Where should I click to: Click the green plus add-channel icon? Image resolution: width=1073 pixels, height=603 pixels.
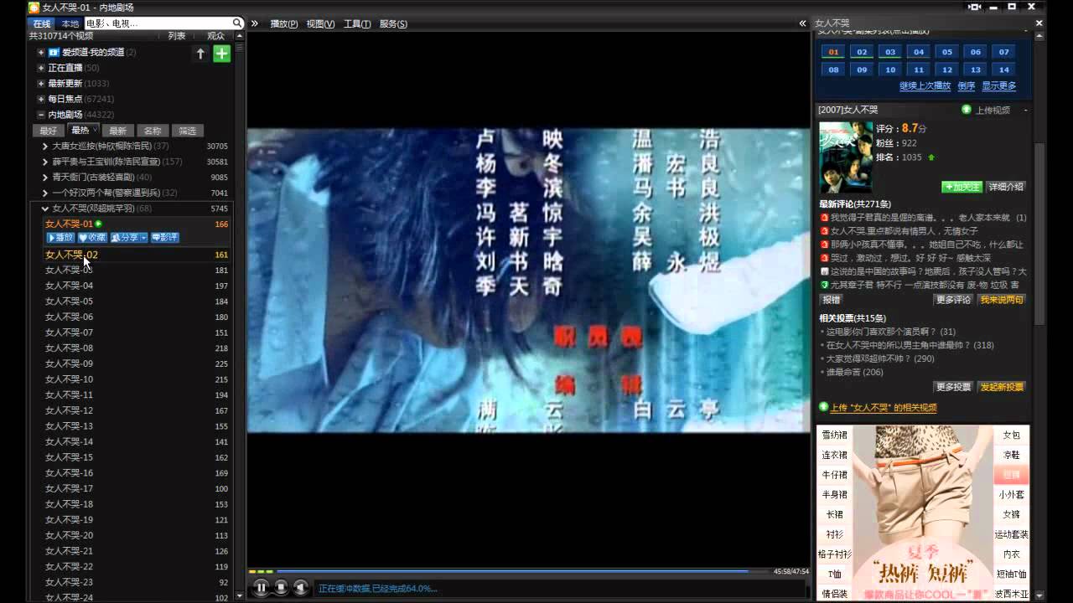click(x=221, y=54)
